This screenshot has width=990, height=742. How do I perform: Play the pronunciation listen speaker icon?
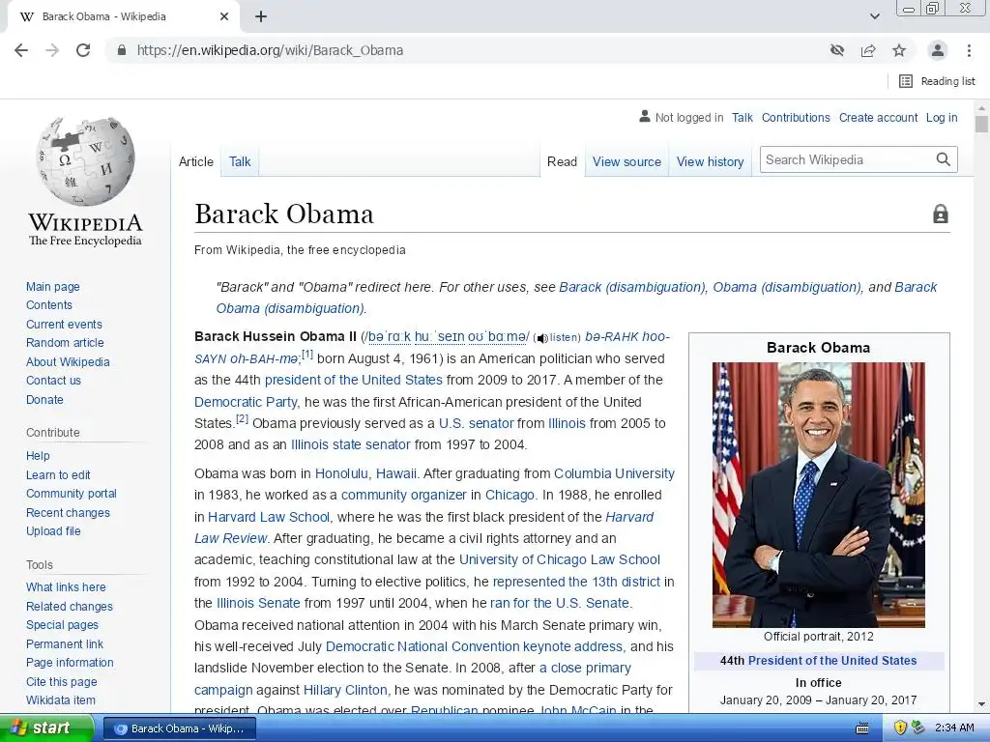click(x=541, y=338)
